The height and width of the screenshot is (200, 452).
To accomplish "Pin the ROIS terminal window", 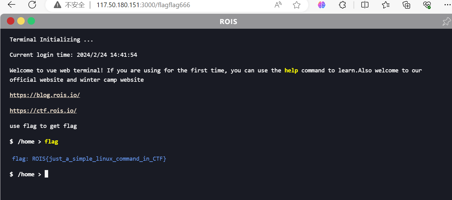I will click(x=447, y=21).
